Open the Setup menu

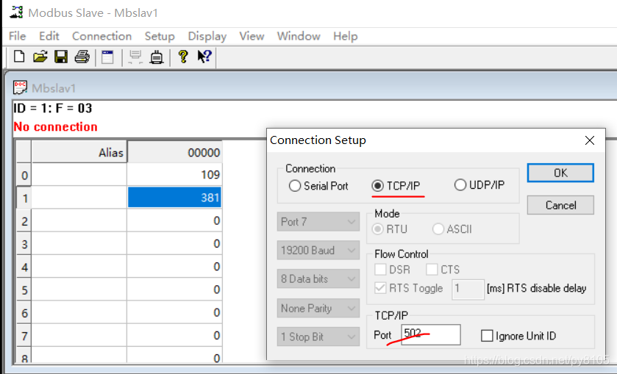(160, 36)
